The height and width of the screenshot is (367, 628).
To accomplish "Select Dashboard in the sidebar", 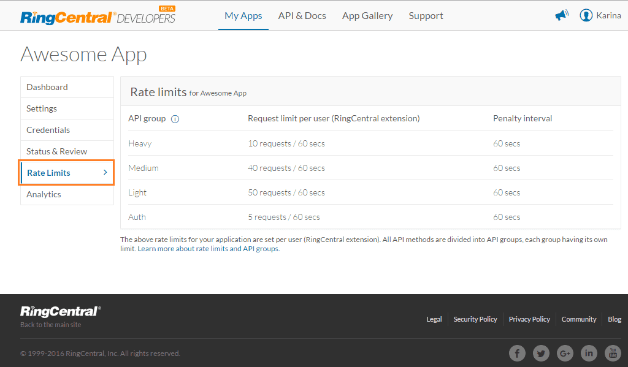I will tap(47, 87).
